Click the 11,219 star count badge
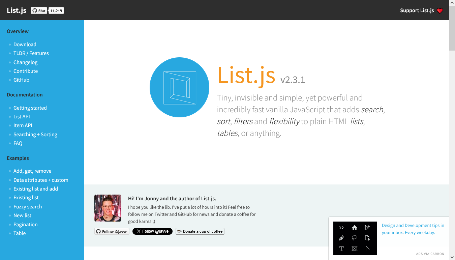 click(x=56, y=10)
